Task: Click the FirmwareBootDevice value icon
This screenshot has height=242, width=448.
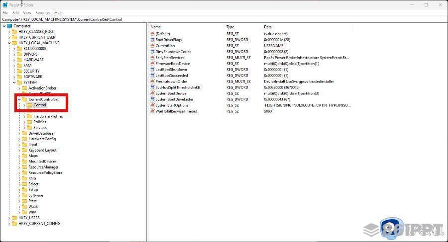Action: [x=152, y=64]
